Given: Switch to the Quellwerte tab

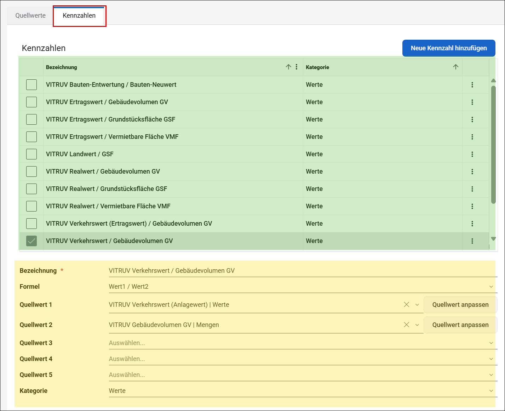Looking at the screenshot, I should click(30, 16).
